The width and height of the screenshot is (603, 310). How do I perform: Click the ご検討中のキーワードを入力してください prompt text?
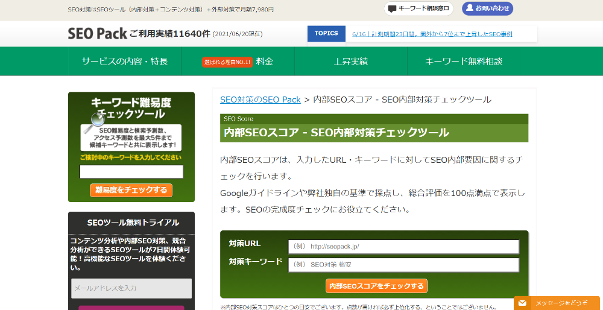pos(131,157)
